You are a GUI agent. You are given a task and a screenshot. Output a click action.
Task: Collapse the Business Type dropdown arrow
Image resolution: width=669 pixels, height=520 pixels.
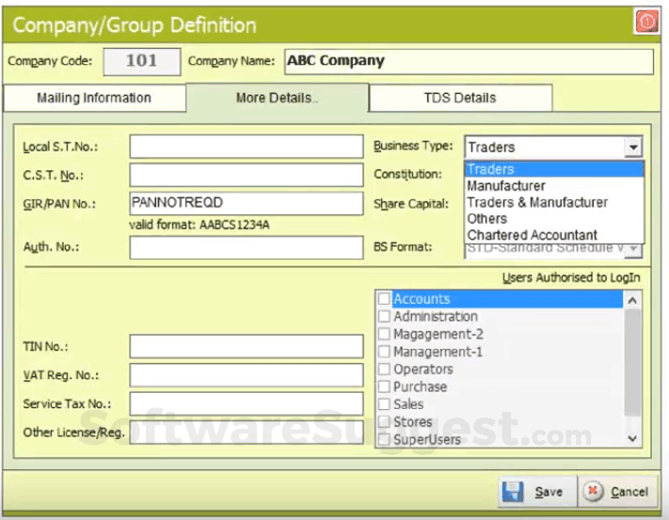(x=633, y=148)
